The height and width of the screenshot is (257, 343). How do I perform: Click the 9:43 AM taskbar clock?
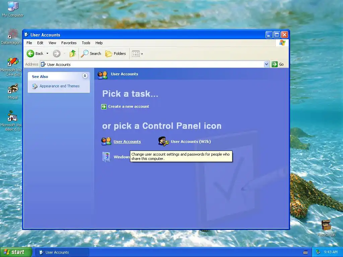(331, 252)
